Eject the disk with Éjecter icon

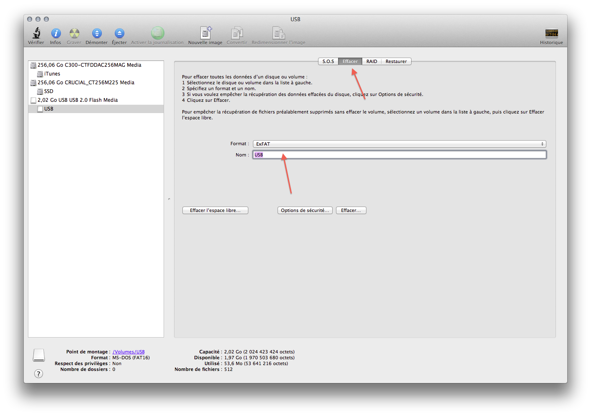tap(119, 33)
